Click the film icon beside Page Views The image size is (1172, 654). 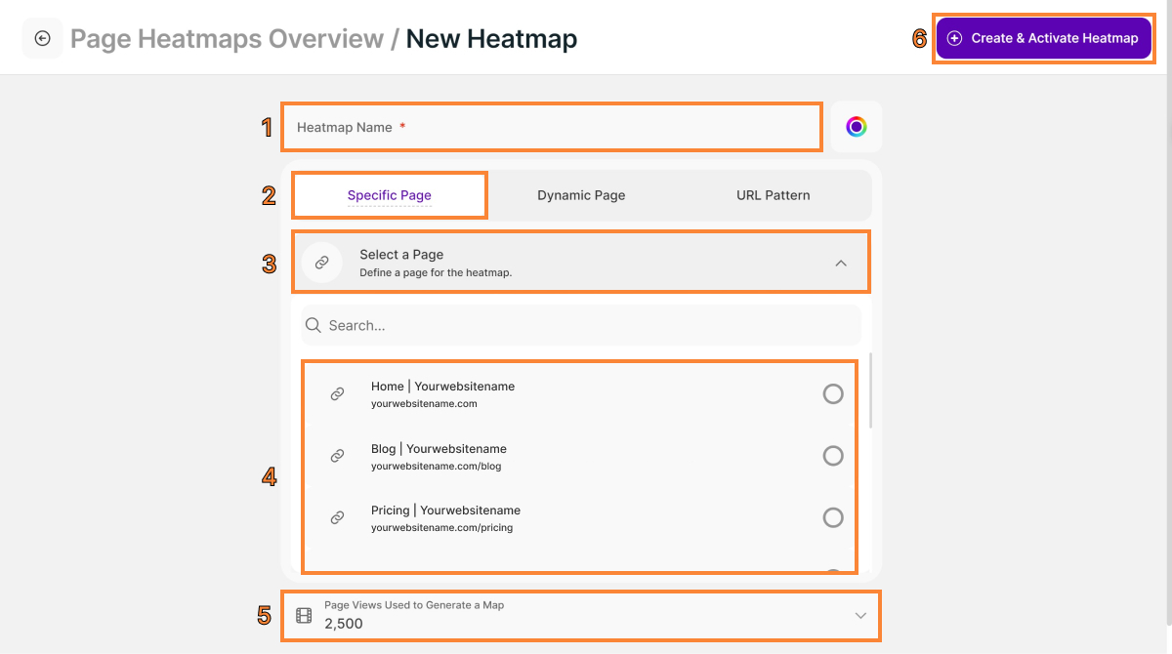(x=304, y=616)
